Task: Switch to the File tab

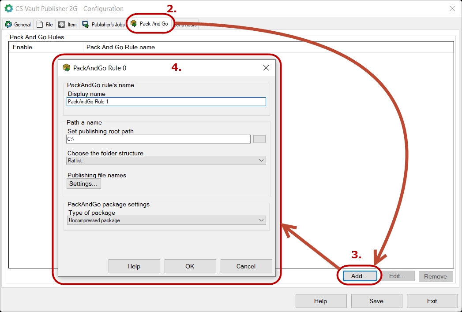Action: (x=45, y=25)
